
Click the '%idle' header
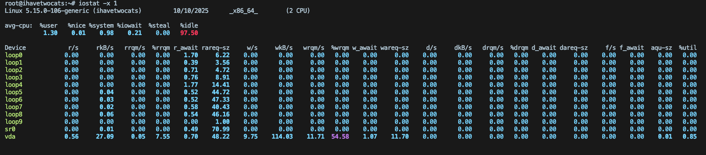(189, 26)
